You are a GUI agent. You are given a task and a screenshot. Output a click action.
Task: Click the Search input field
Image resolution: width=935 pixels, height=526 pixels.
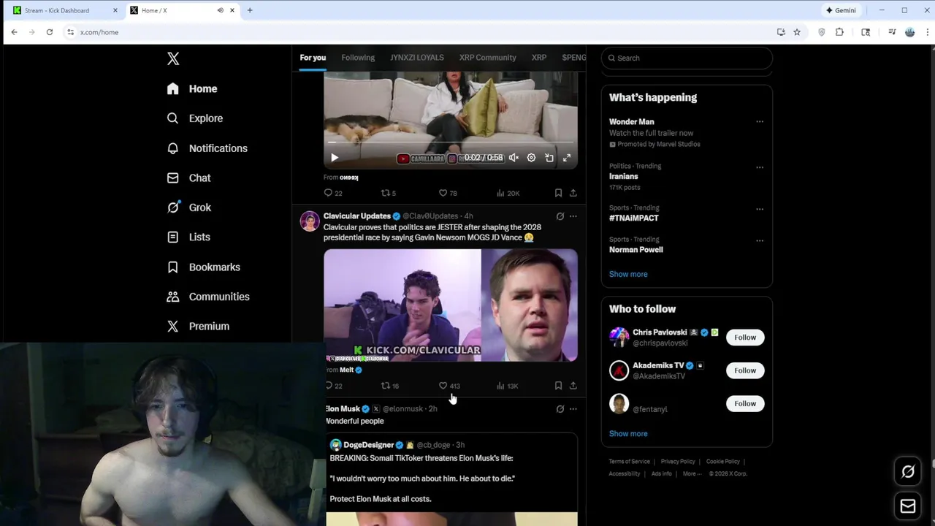(x=687, y=58)
